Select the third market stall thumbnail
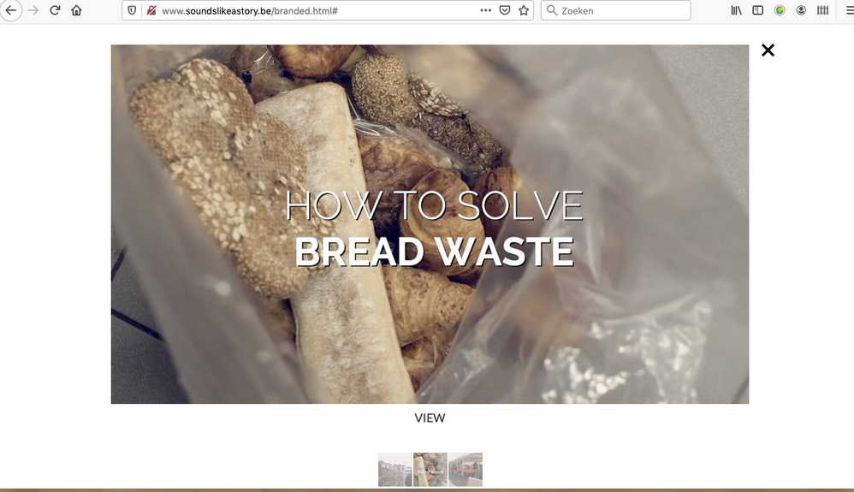The image size is (854, 492). click(x=466, y=469)
